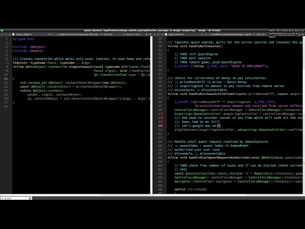
Task: Click the 'return QObject::connect(' line
Action: click(x=41, y=91)
